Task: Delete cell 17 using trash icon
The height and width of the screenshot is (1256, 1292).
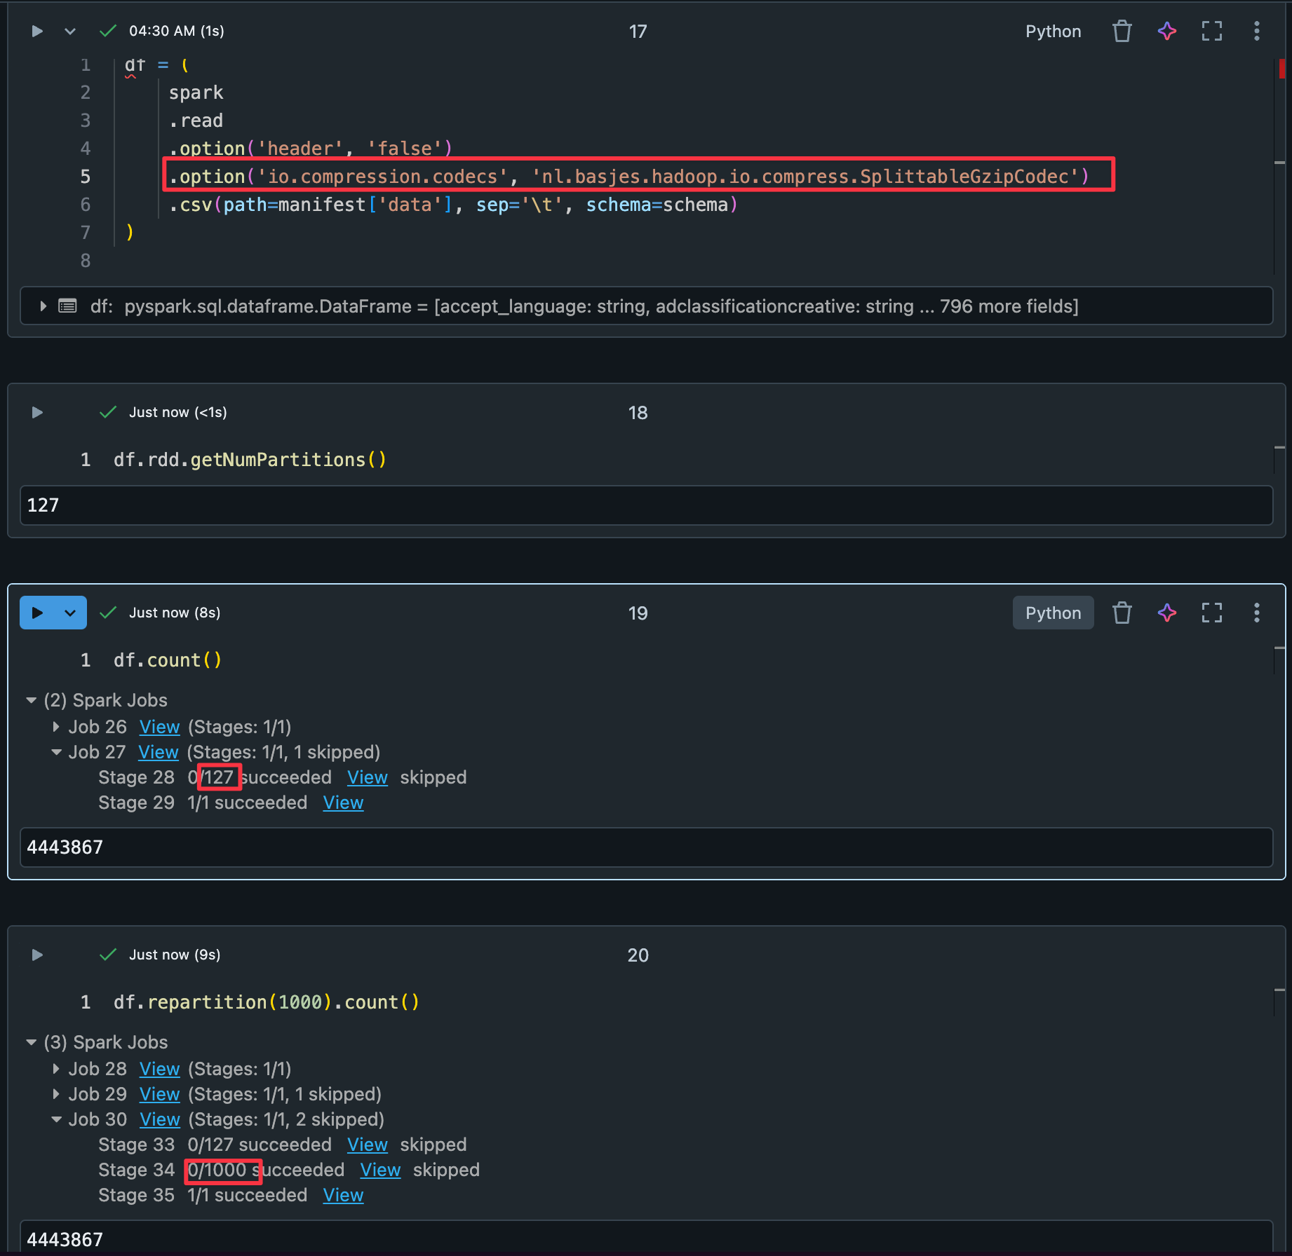Action: [x=1122, y=31]
